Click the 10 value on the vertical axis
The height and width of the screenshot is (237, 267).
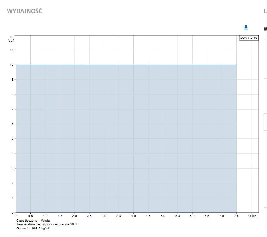[x=12, y=65]
